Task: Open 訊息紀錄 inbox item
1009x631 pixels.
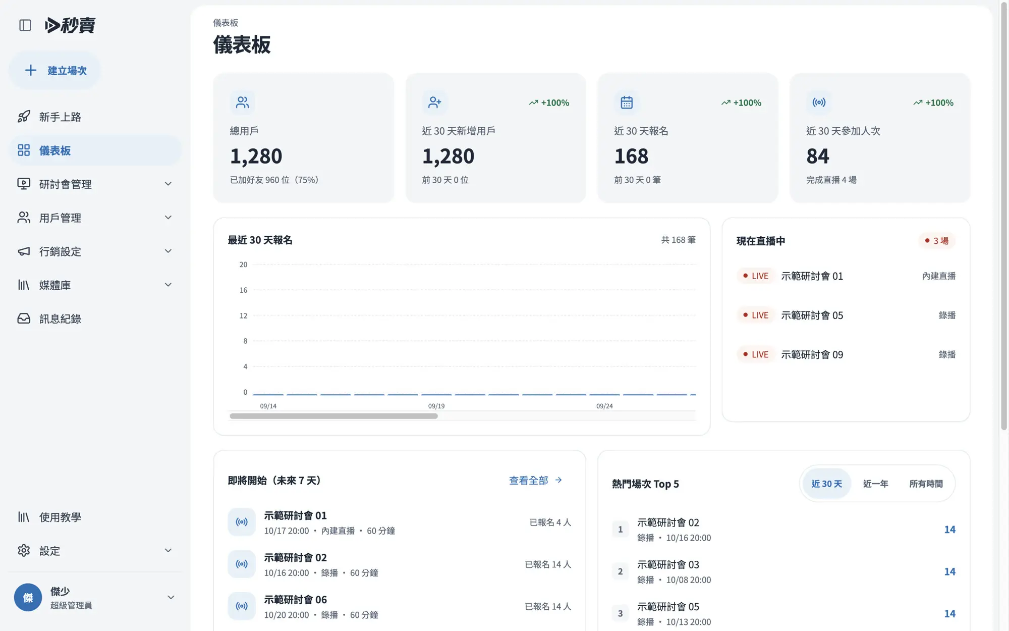Action: point(95,319)
